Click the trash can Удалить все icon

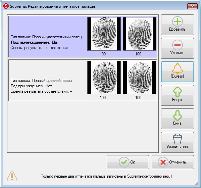pos(178,142)
